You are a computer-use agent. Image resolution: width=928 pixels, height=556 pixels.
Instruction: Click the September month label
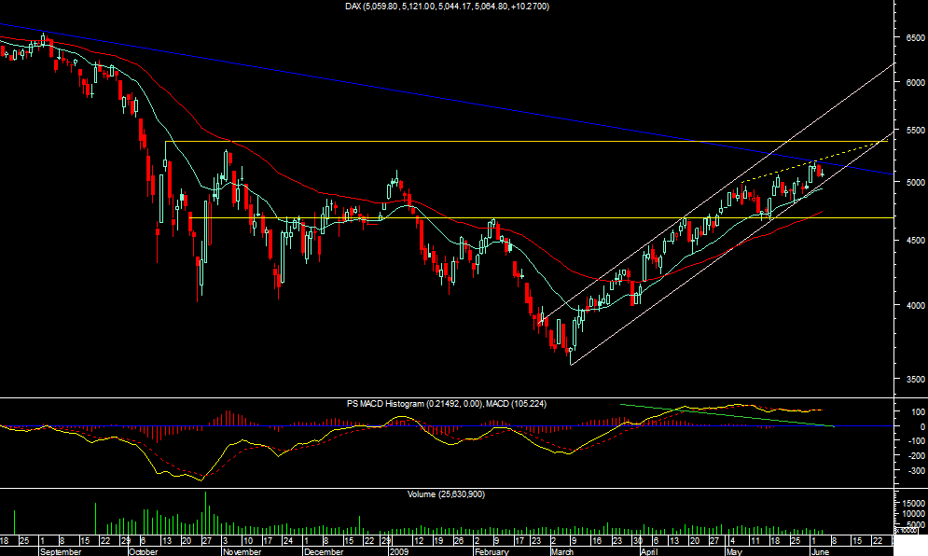[61, 551]
